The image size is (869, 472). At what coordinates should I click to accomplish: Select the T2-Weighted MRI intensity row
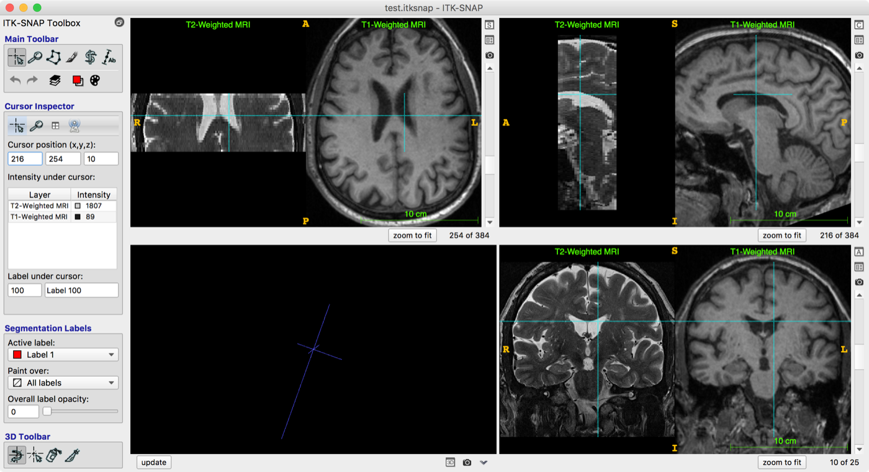(x=62, y=206)
